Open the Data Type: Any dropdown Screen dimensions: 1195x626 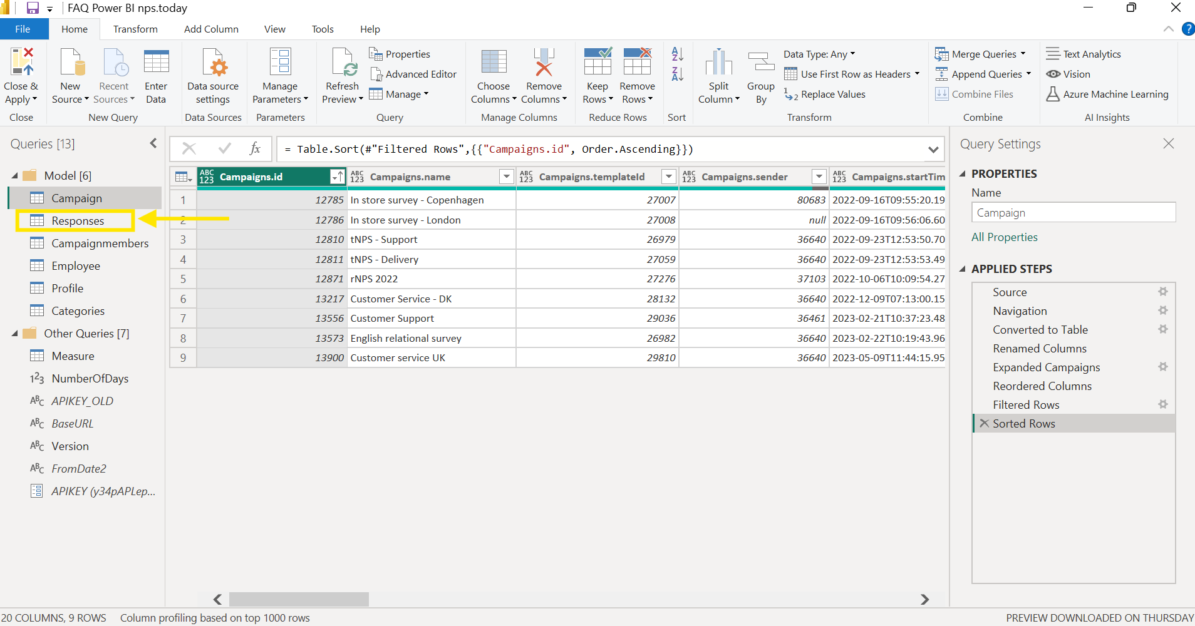[819, 54]
